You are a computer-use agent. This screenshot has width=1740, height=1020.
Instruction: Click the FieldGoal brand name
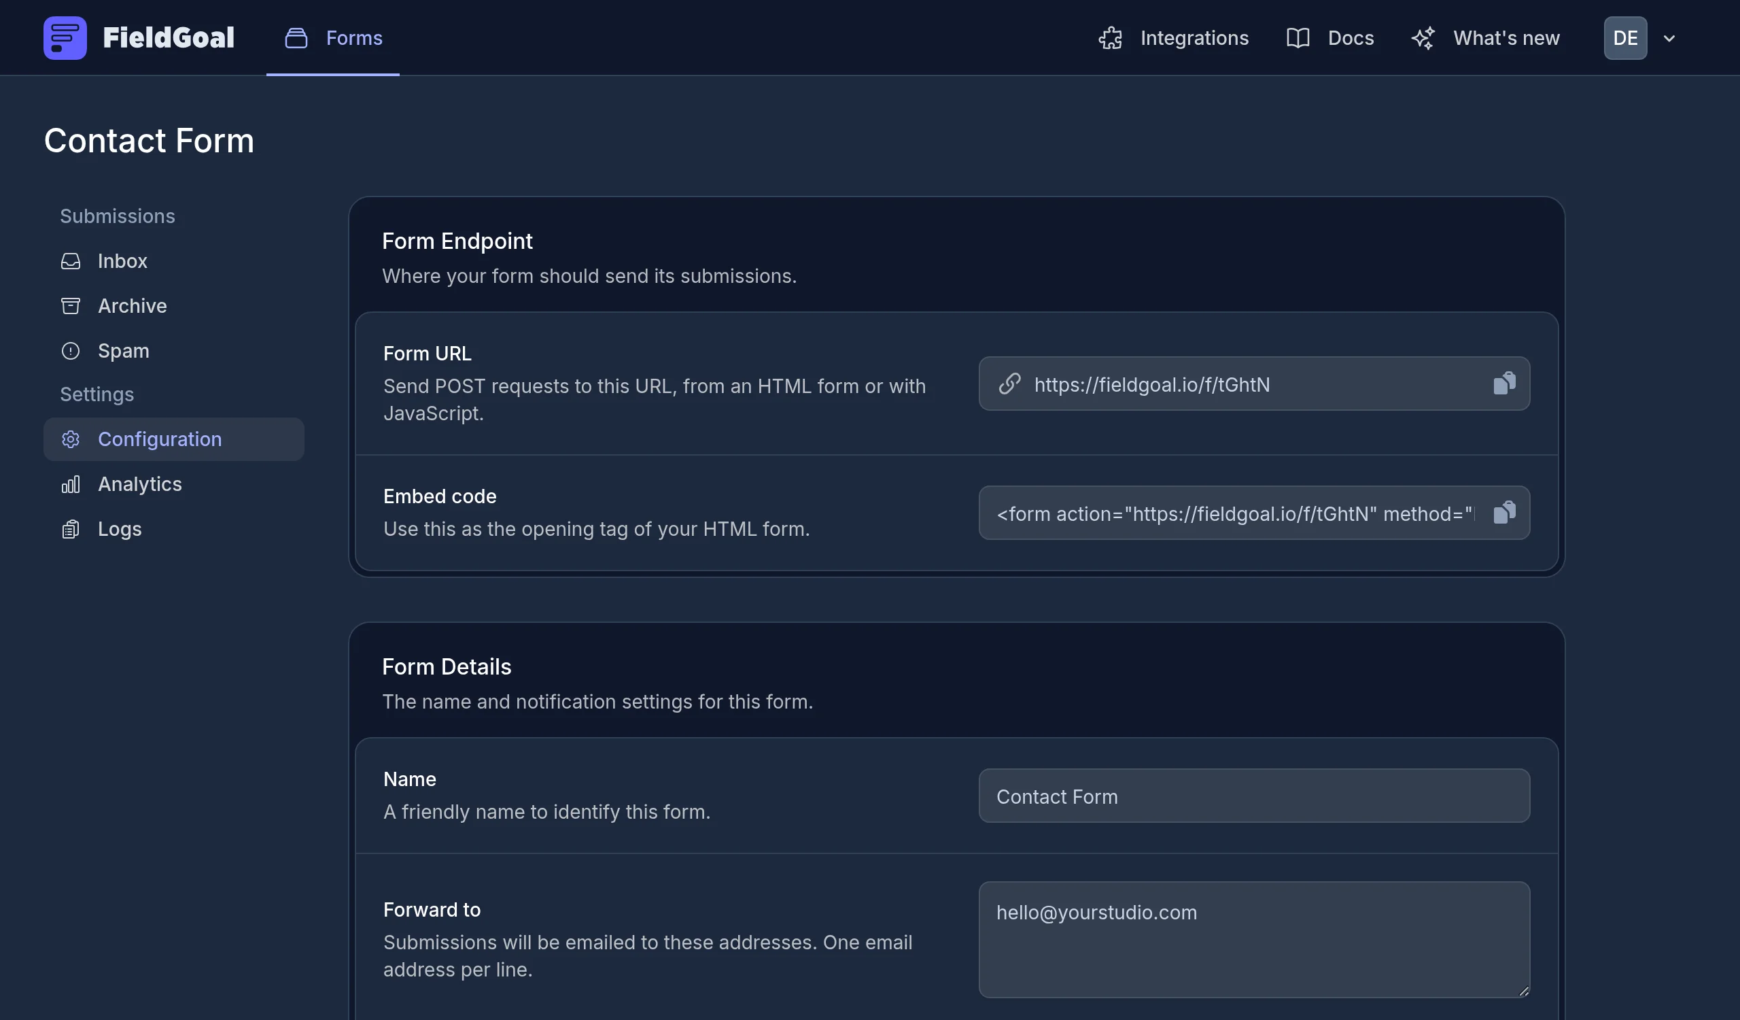tap(169, 38)
